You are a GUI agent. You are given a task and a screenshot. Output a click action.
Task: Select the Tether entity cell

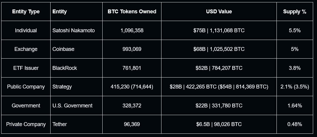pos(60,124)
